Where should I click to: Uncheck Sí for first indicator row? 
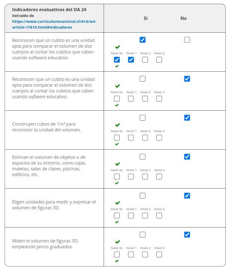[143, 40]
